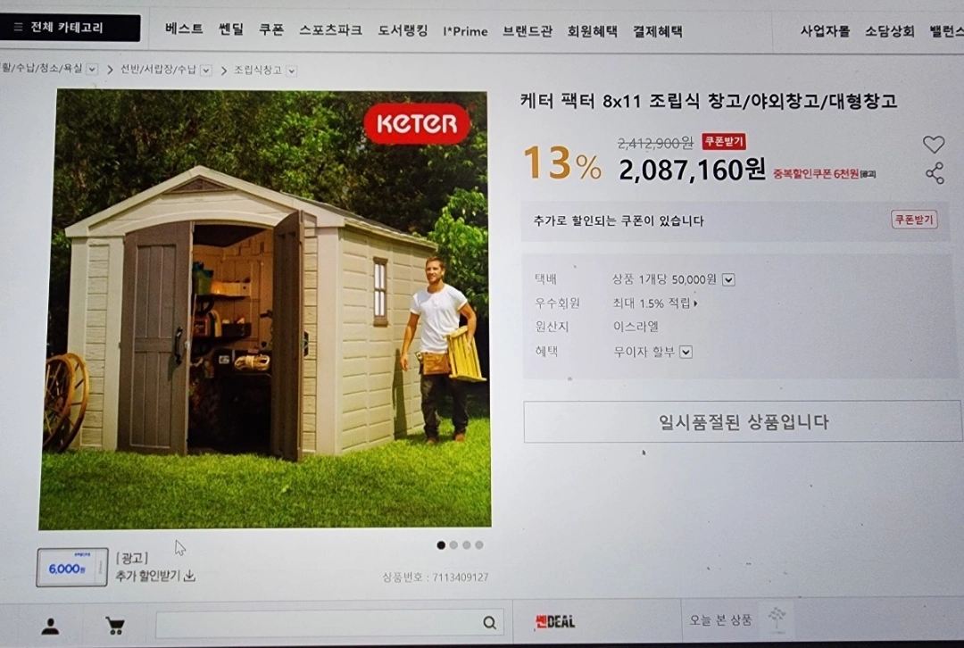Click the red 쿠폰받기 button beside original price
The height and width of the screenshot is (648, 964).
tap(724, 141)
